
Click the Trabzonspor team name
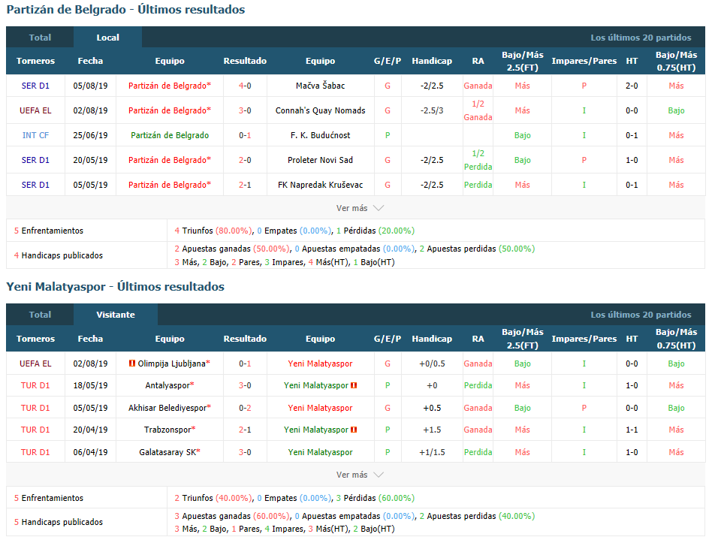point(167,430)
